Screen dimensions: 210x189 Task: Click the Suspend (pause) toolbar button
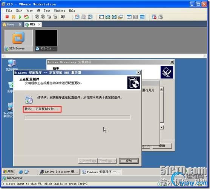coord(14,17)
